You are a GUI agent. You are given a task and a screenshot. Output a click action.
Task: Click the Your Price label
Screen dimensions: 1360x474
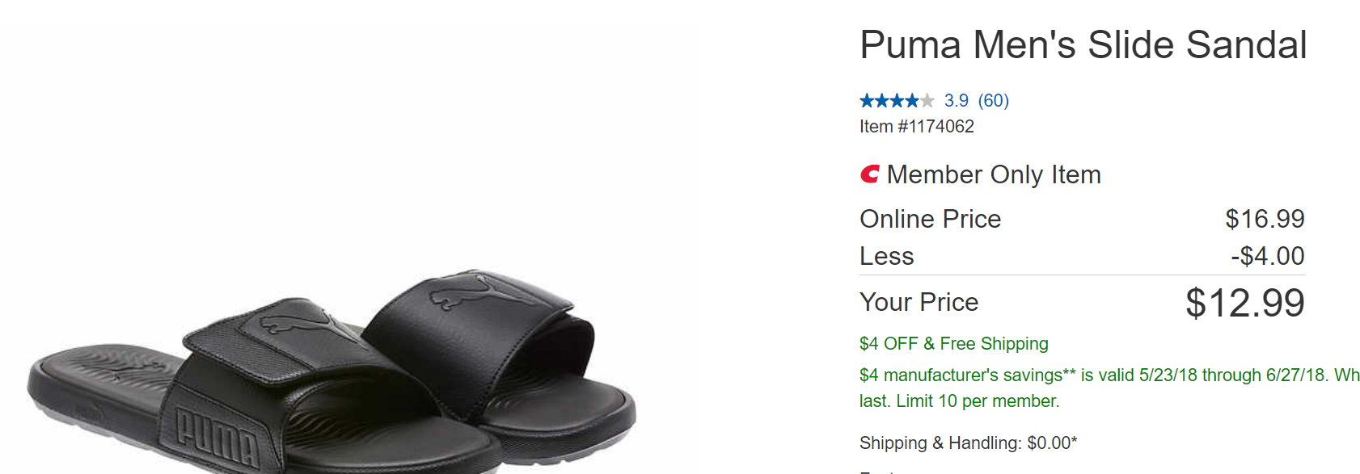pos(919,302)
